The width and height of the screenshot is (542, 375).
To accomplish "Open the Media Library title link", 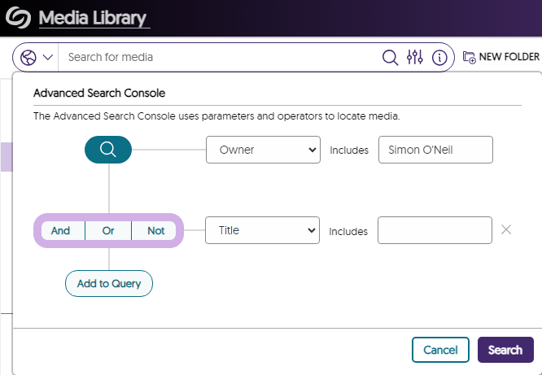I will point(94,18).
